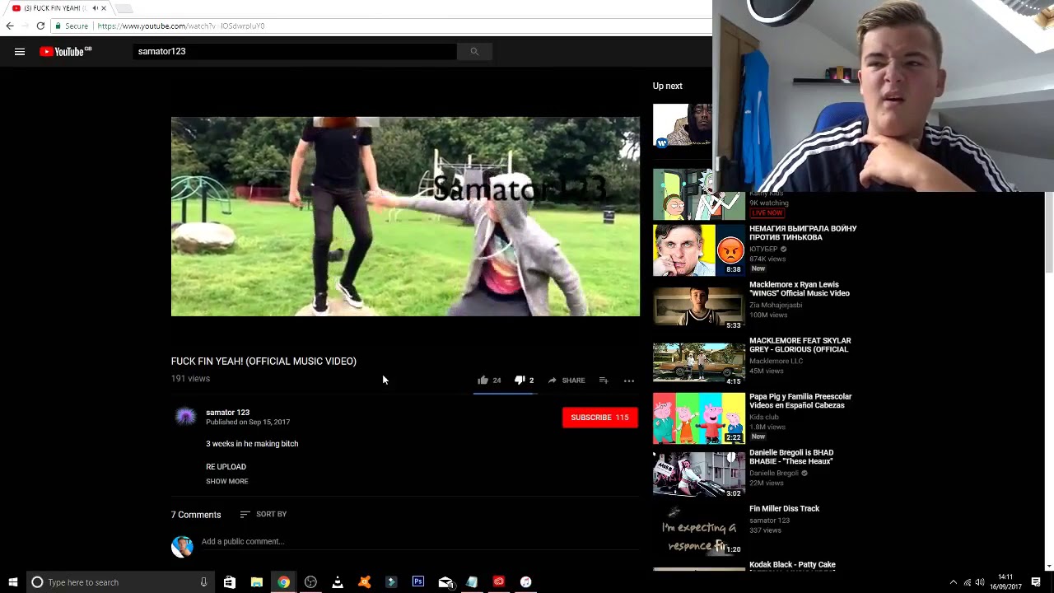This screenshot has width=1054, height=593.
Task: Open the Kodak Black - Patty Cake title
Action: [792, 565]
